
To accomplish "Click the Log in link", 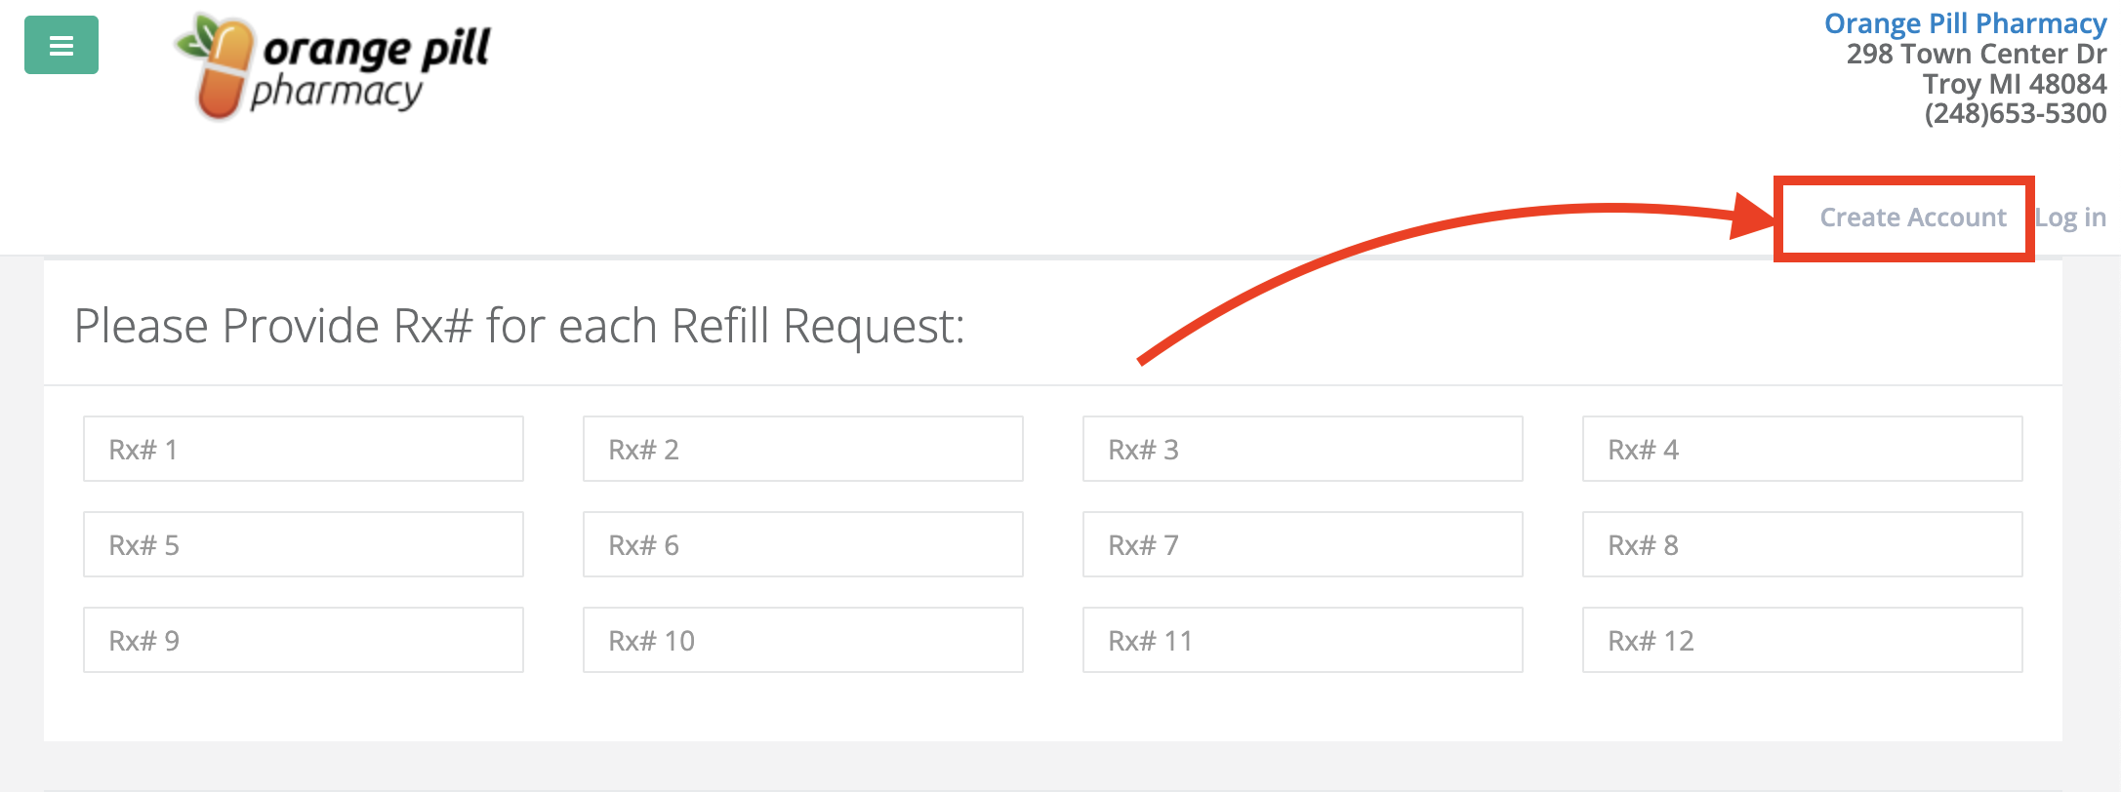I will coord(2070,218).
